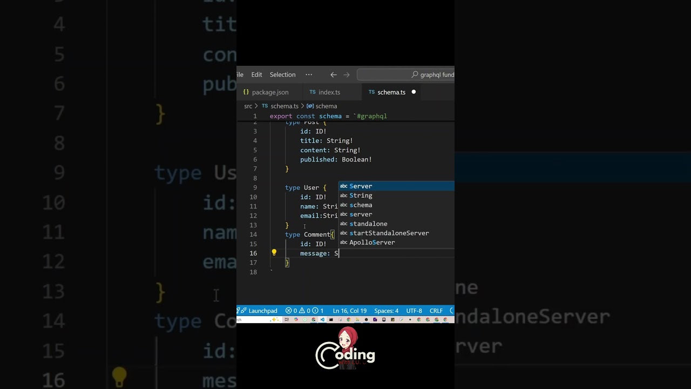The width and height of the screenshot is (691, 389).
Task: Open errors and warnings indicator
Action: [x=304, y=311]
